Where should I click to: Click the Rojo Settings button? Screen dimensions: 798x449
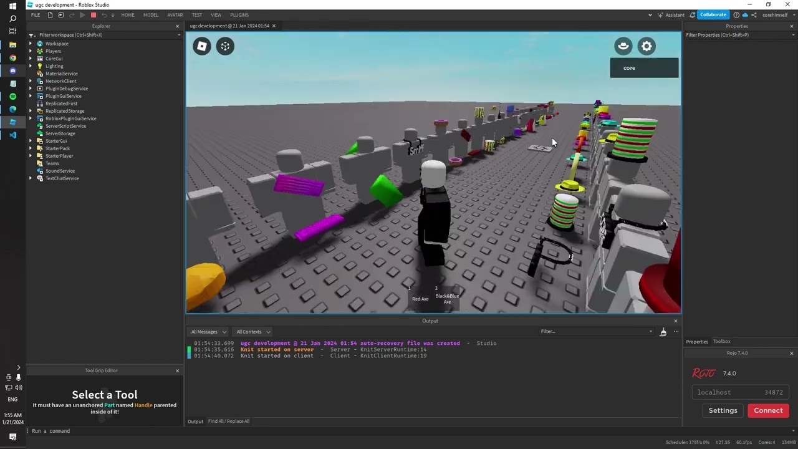pos(723,410)
